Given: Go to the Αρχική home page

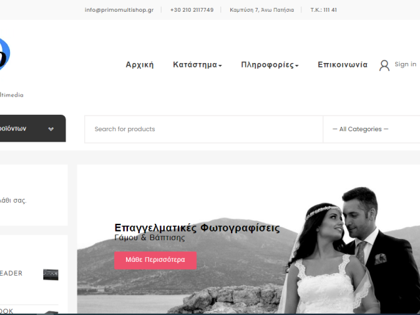Looking at the screenshot, I should pyautogui.click(x=139, y=65).
